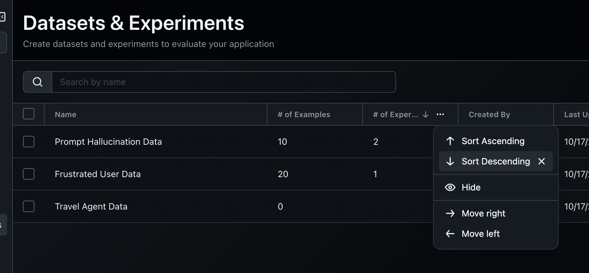Click the Name column header
This screenshot has width=589, height=273.
66,115
